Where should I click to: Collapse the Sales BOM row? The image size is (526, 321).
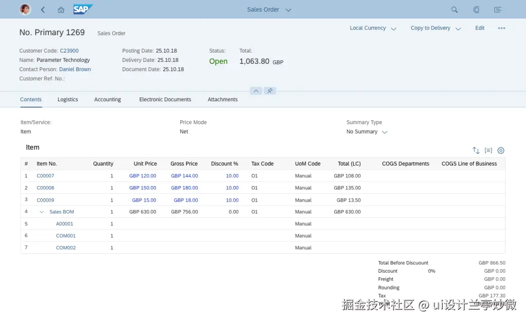click(x=42, y=212)
